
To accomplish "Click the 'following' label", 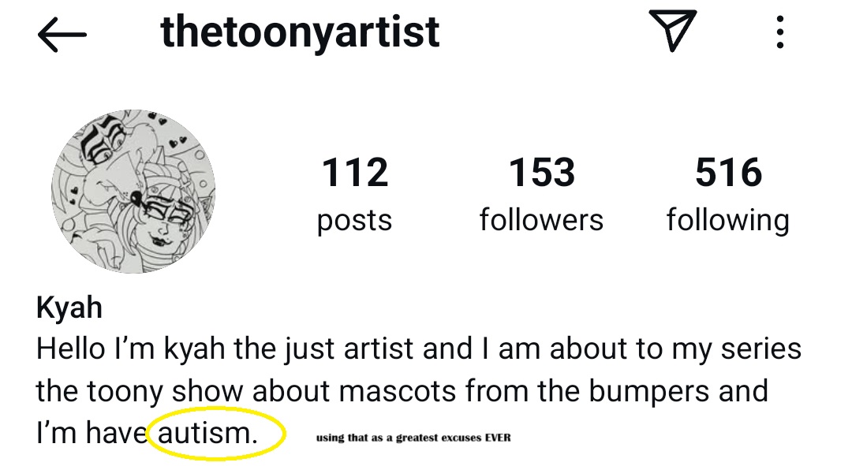I will coord(728,220).
